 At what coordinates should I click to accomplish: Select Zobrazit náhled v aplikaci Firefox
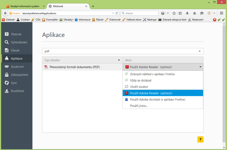pyautogui.click(x=152, y=74)
